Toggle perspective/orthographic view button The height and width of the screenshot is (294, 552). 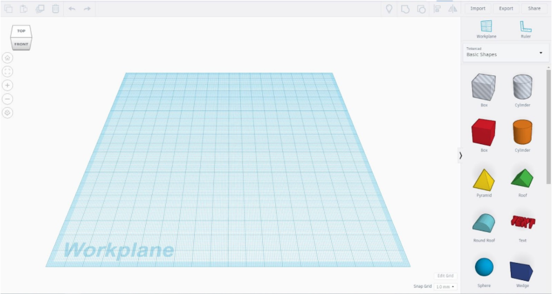tap(8, 113)
